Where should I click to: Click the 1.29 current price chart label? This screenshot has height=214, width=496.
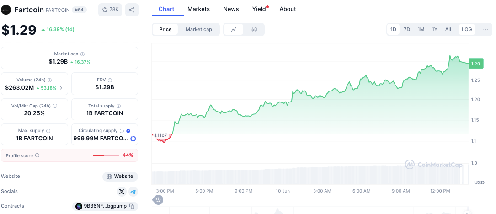pyautogui.click(x=475, y=64)
